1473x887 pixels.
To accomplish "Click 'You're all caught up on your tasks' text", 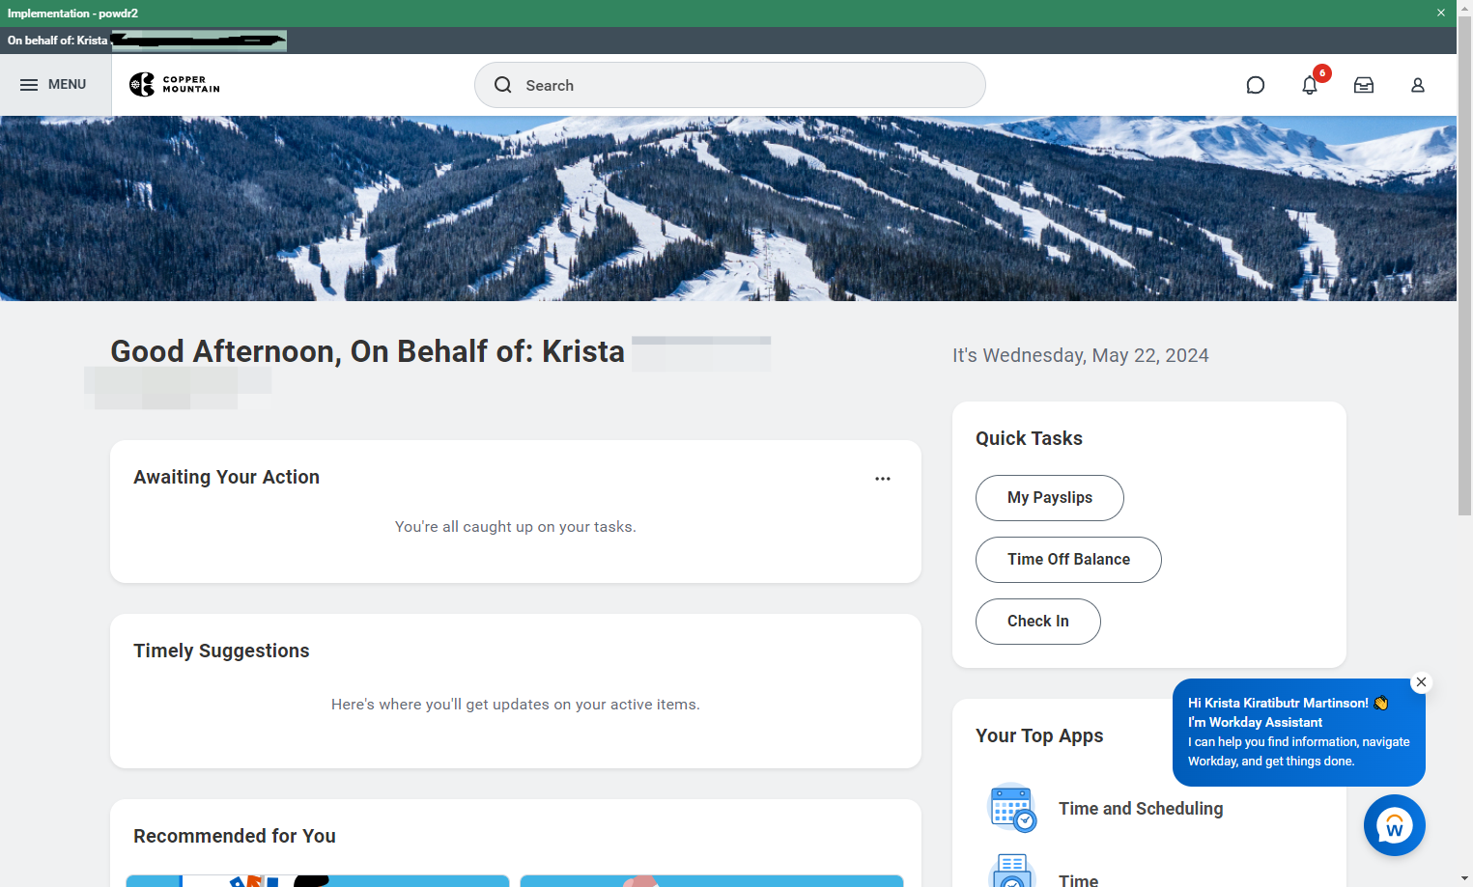I will (x=516, y=527).
